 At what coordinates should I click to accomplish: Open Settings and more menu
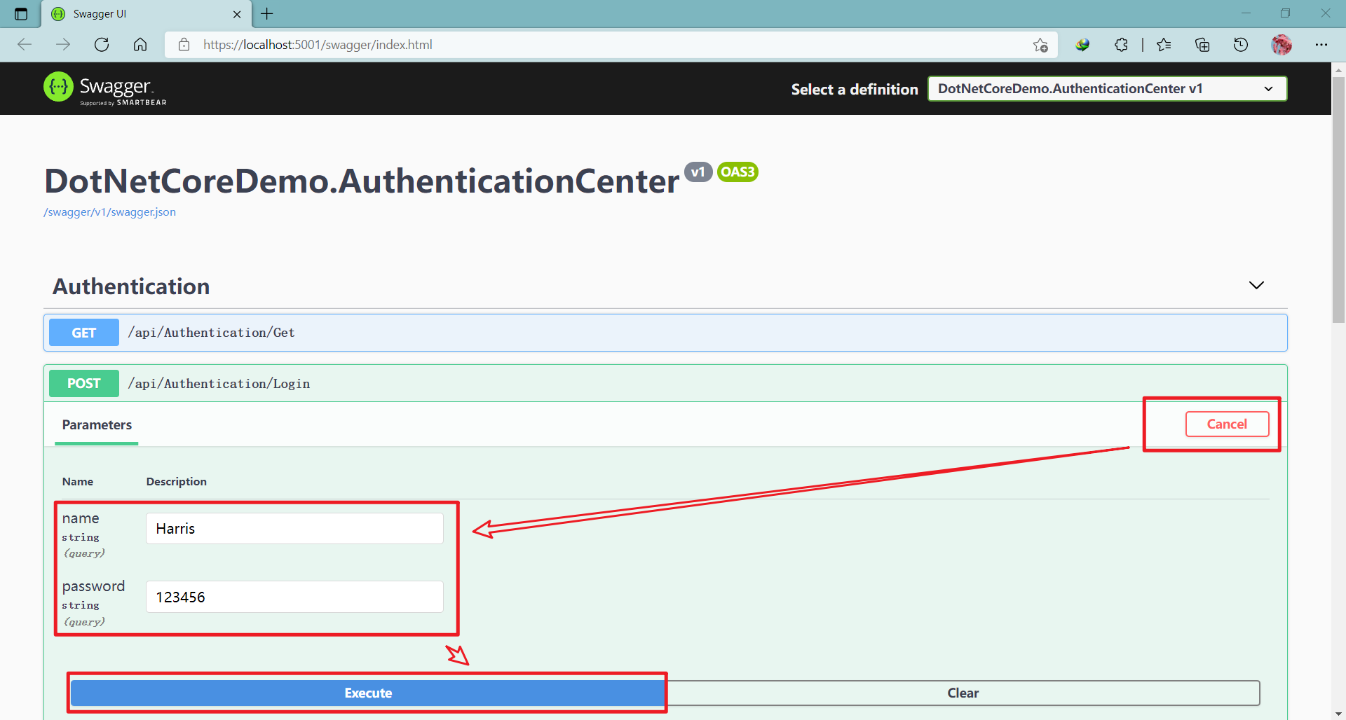coord(1321,45)
